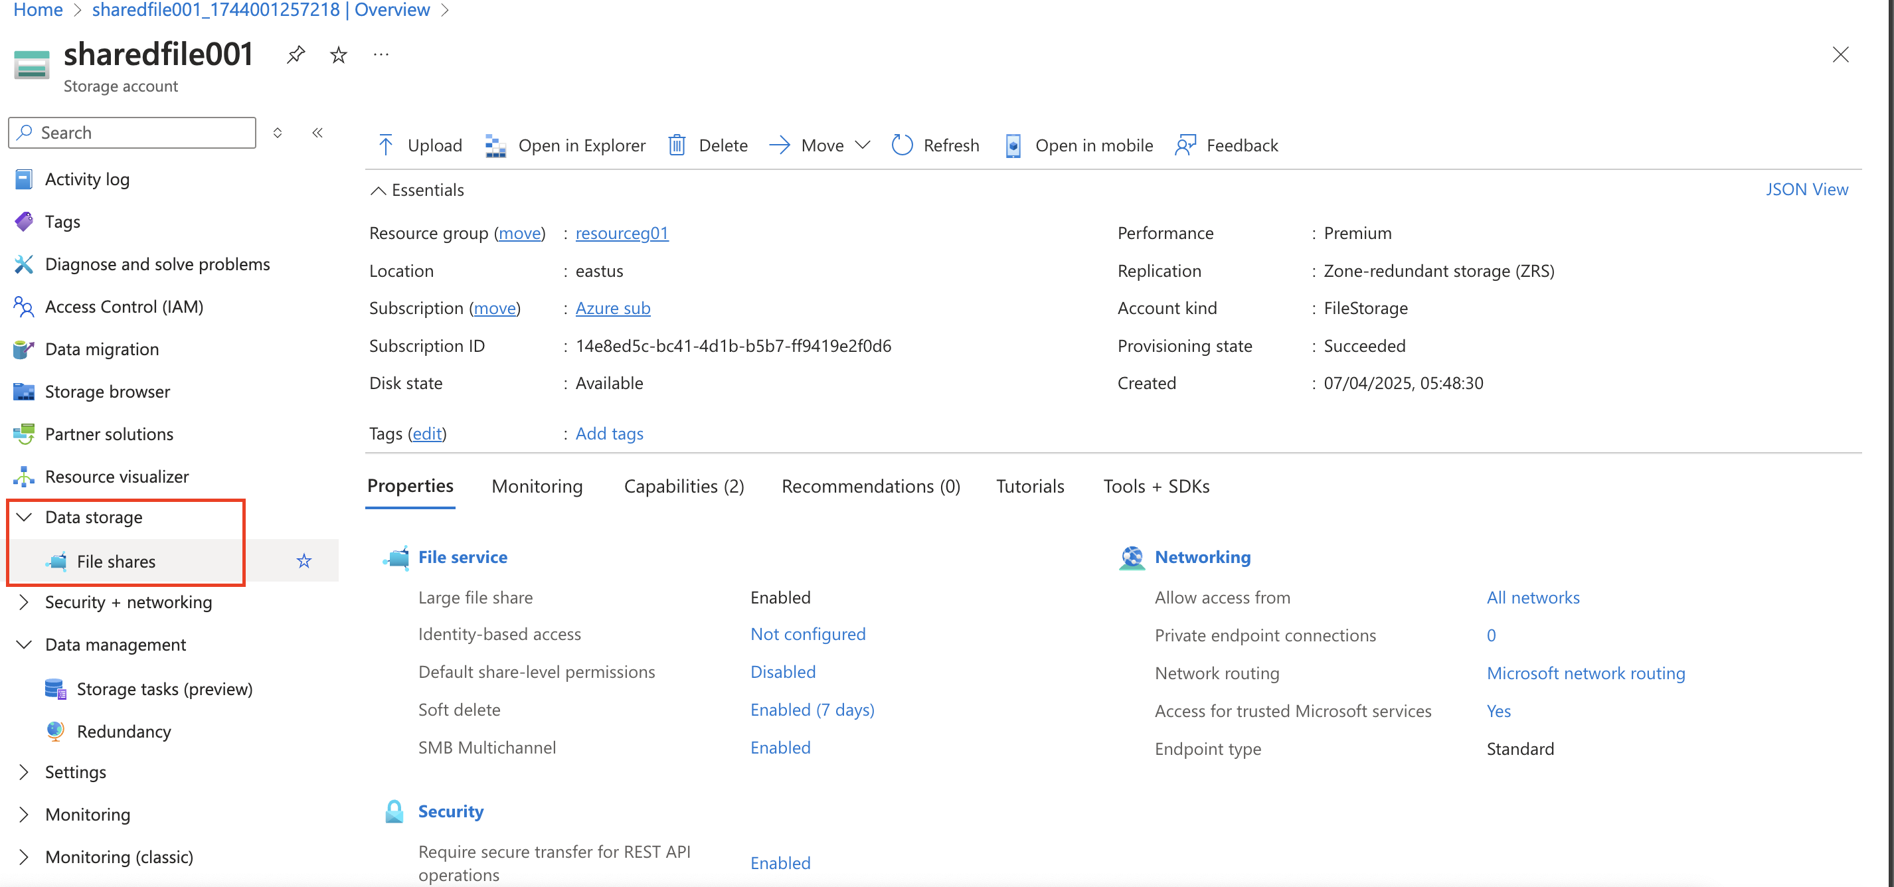Viewport: 1894px width, 887px height.
Task: Click the expand/collapse all menu groups arrows
Action: pyautogui.click(x=278, y=133)
